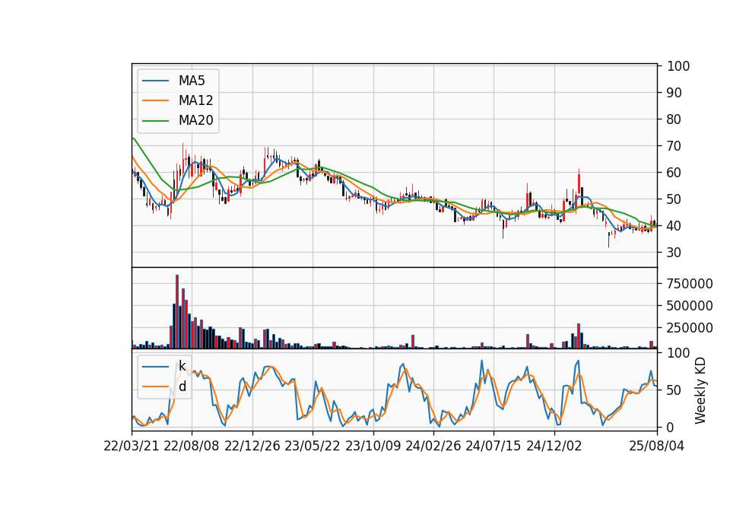The width and height of the screenshot is (730, 525).
Task: Click the Weekly KD axis label
Action: pyautogui.click(x=700, y=391)
